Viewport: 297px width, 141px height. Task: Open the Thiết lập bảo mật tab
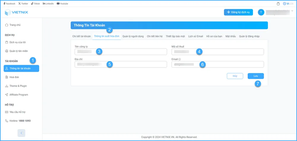click(175, 36)
